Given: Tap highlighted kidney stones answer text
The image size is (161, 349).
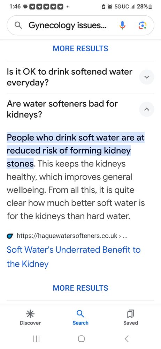Looking at the screenshot, I should (76, 151).
